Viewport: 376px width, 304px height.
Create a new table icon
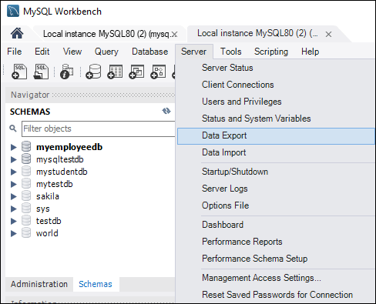[x=115, y=72]
